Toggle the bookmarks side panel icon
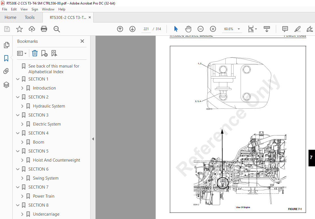Screen dimensions: 315x219 click(6, 58)
